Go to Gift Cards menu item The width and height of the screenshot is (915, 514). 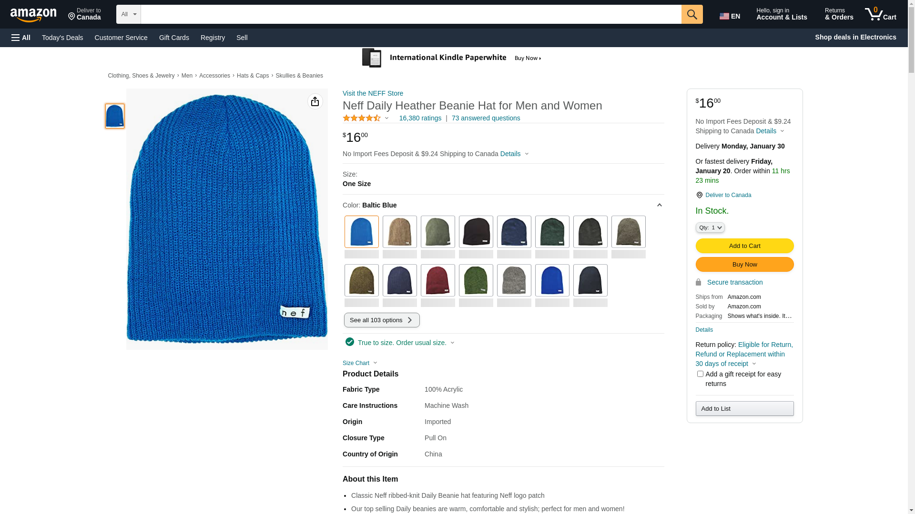[x=174, y=38]
